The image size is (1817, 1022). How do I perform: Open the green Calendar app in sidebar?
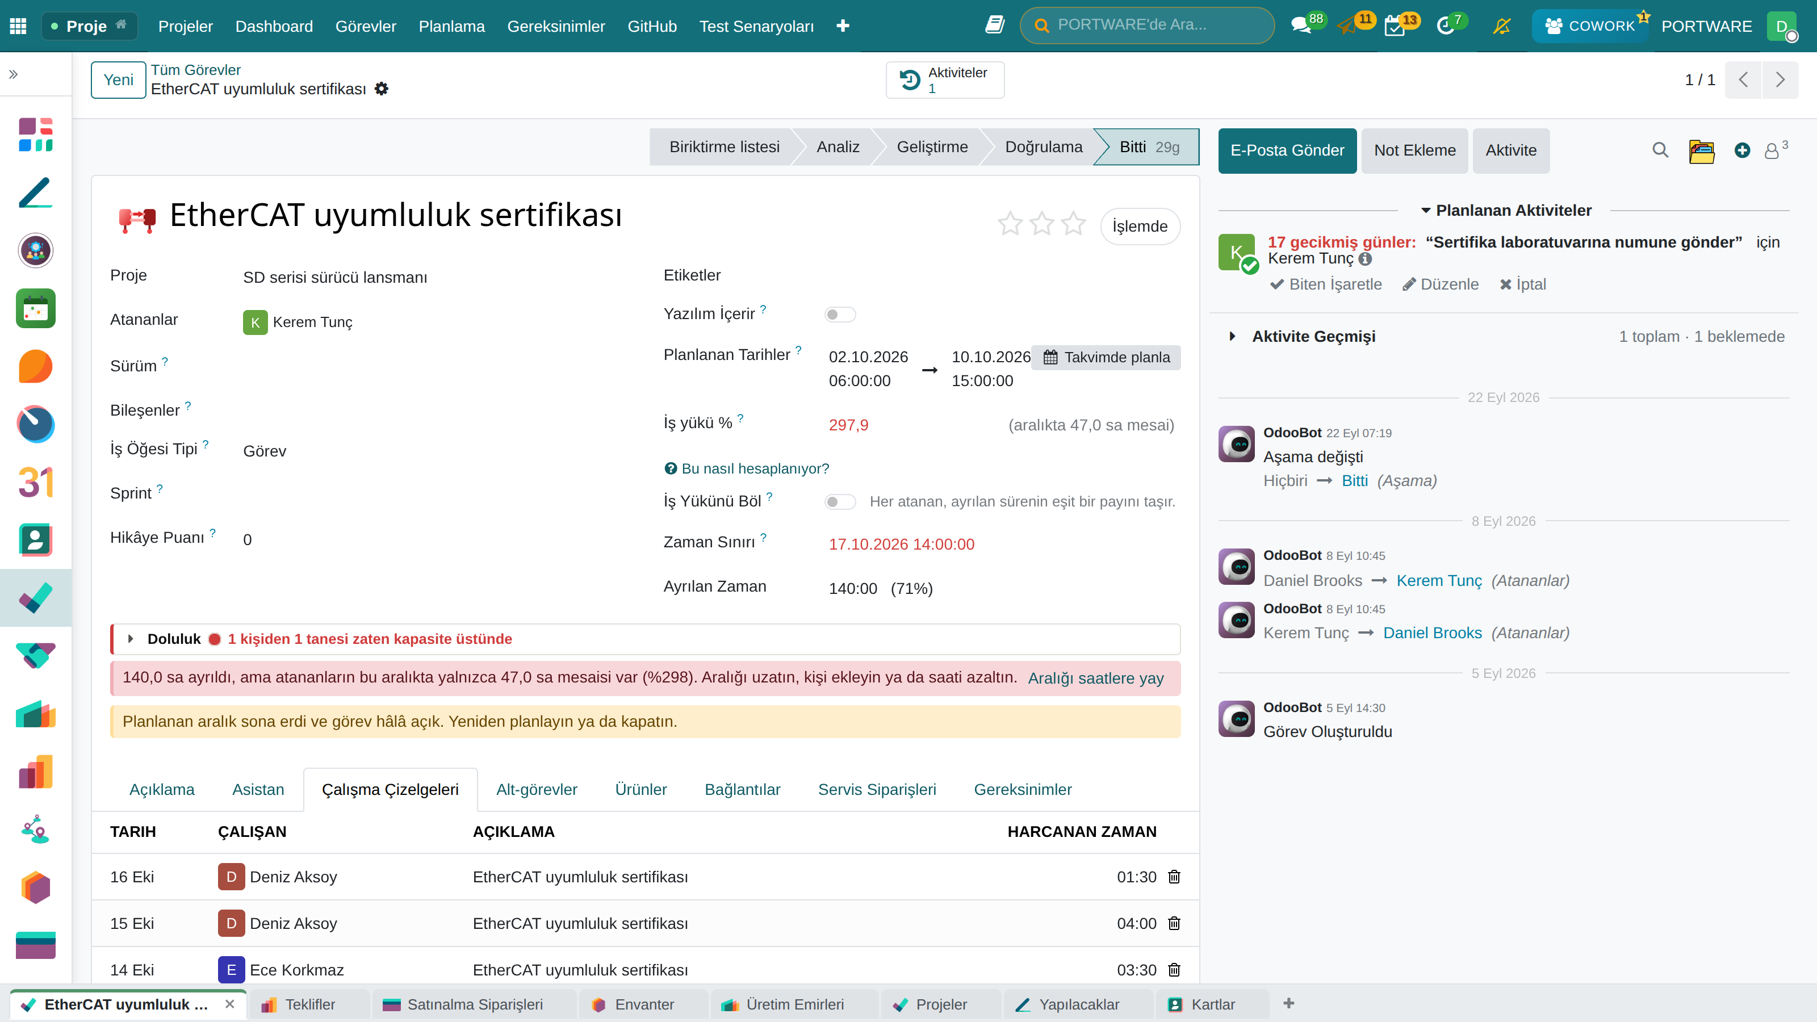click(35, 308)
